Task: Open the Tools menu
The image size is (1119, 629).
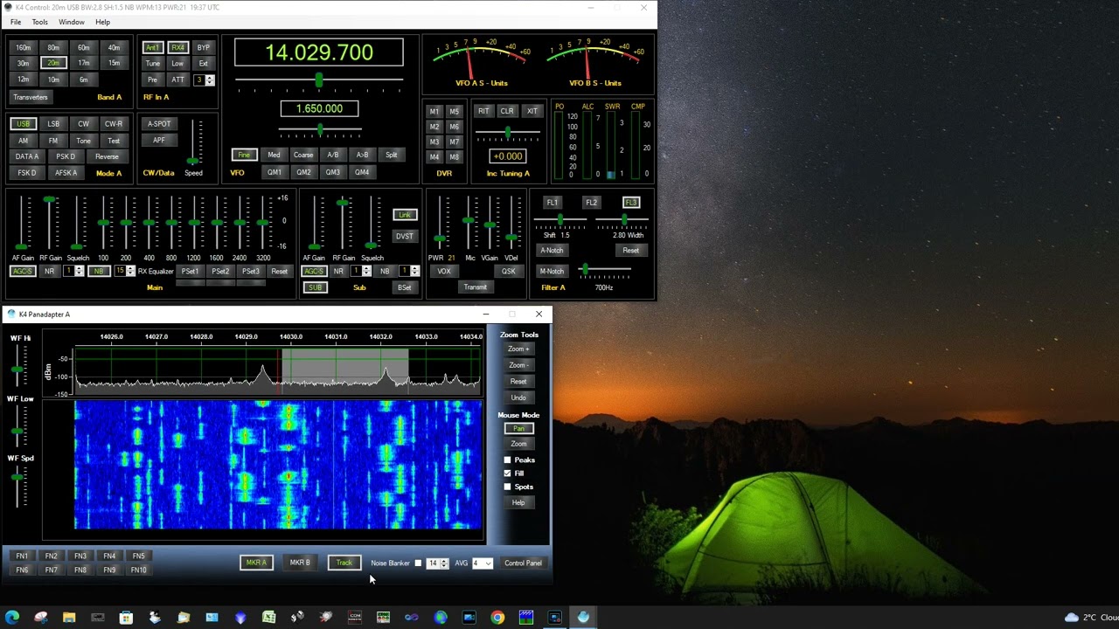Action: point(40,22)
